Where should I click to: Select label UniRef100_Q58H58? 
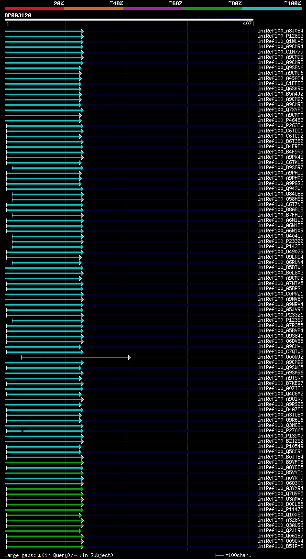(x=280, y=199)
